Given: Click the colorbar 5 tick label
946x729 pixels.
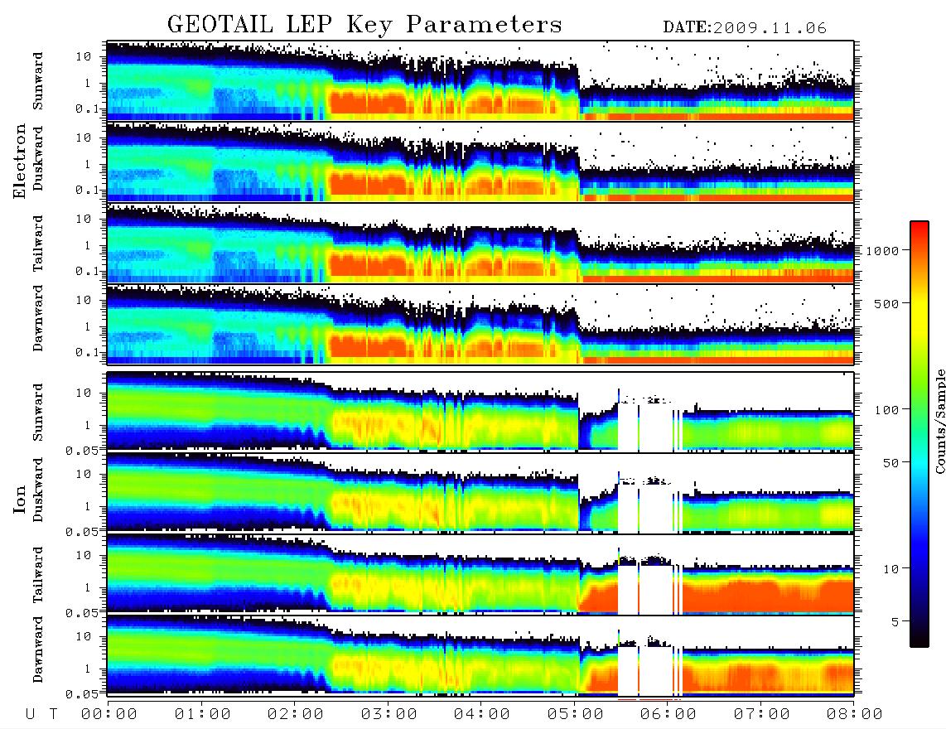Looking at the screenshot, I should click(x=895, y=621).
